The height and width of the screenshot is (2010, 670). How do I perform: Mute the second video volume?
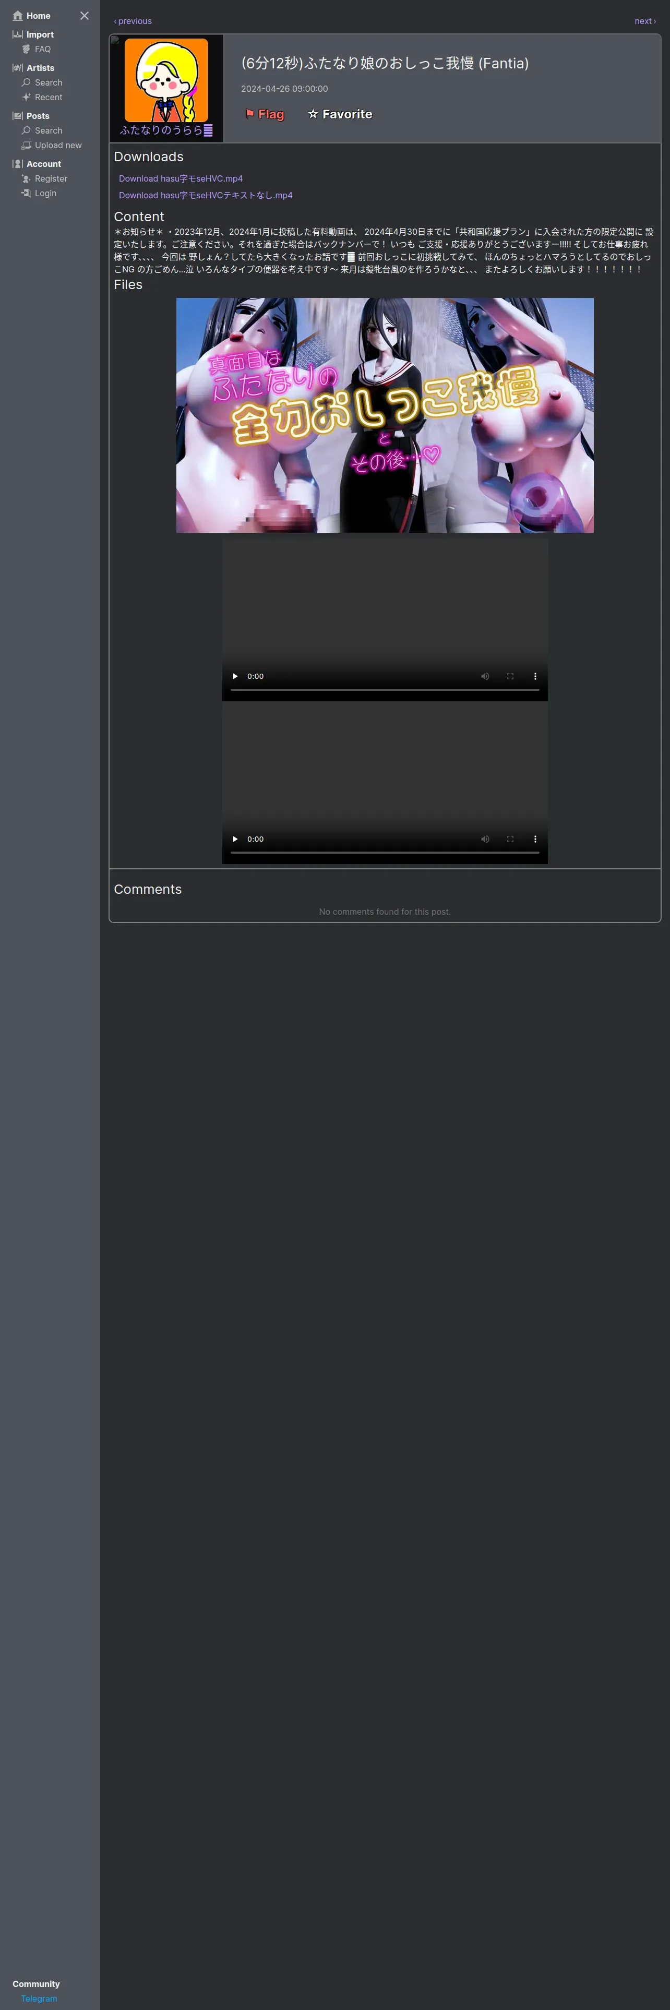coord(485,840)
